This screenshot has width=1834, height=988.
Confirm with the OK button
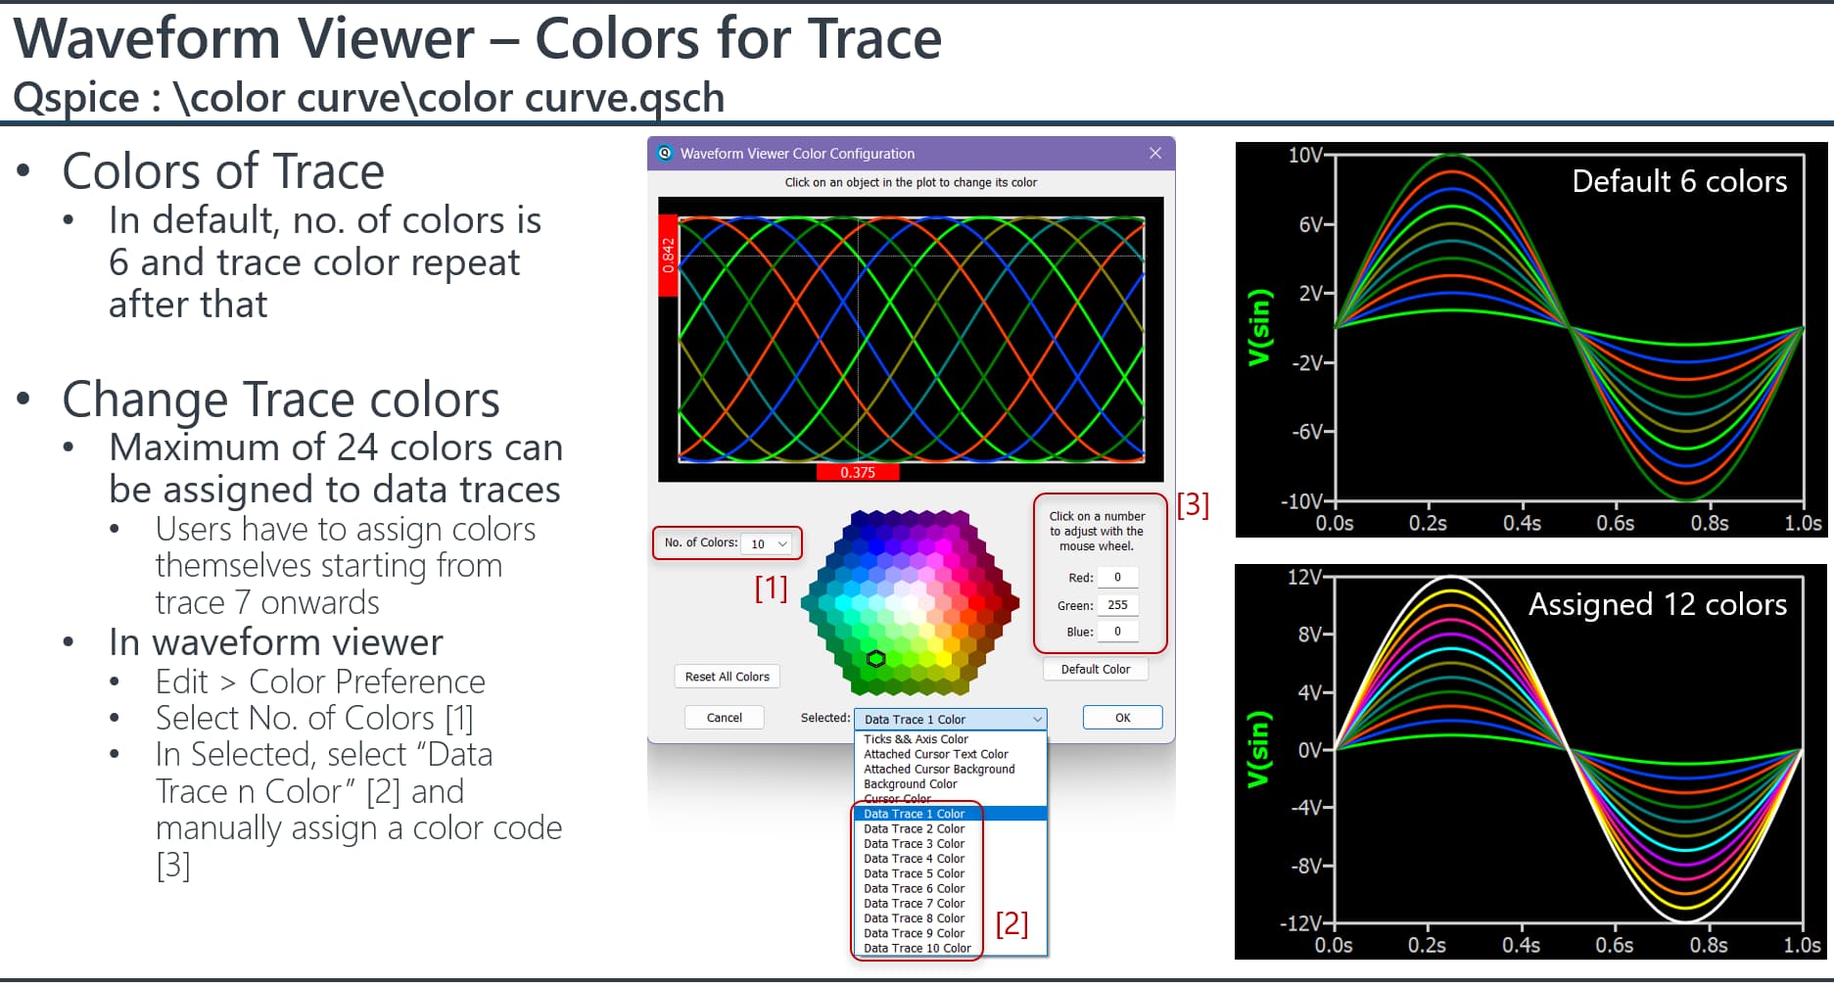pos(1122,718)
